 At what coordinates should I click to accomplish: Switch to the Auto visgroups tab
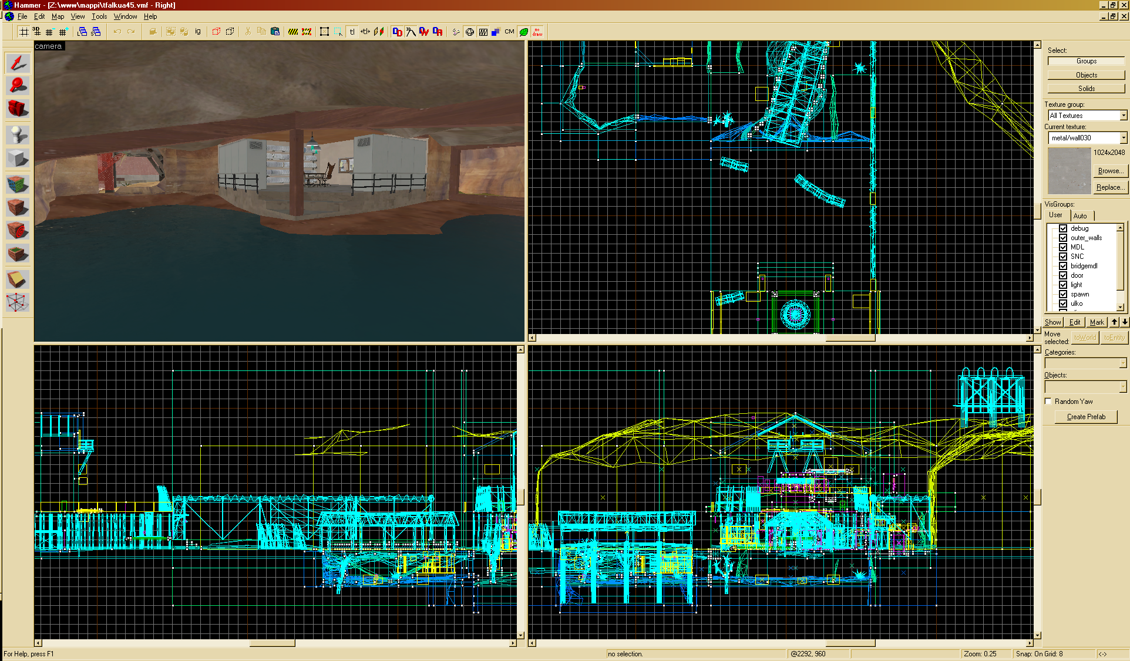pos(1080,215)
